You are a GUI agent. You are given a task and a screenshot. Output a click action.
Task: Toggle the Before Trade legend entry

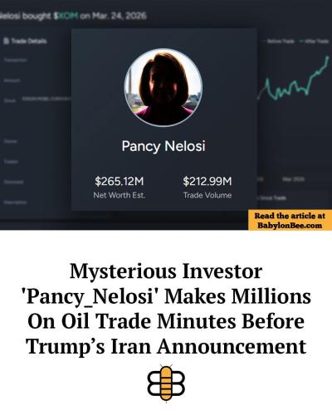pyautogui.click(x=279, y=41)
